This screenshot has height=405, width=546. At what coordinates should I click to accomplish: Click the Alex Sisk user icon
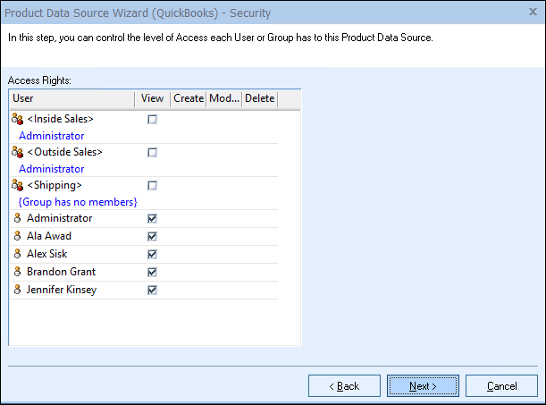(x=17, y=254)
